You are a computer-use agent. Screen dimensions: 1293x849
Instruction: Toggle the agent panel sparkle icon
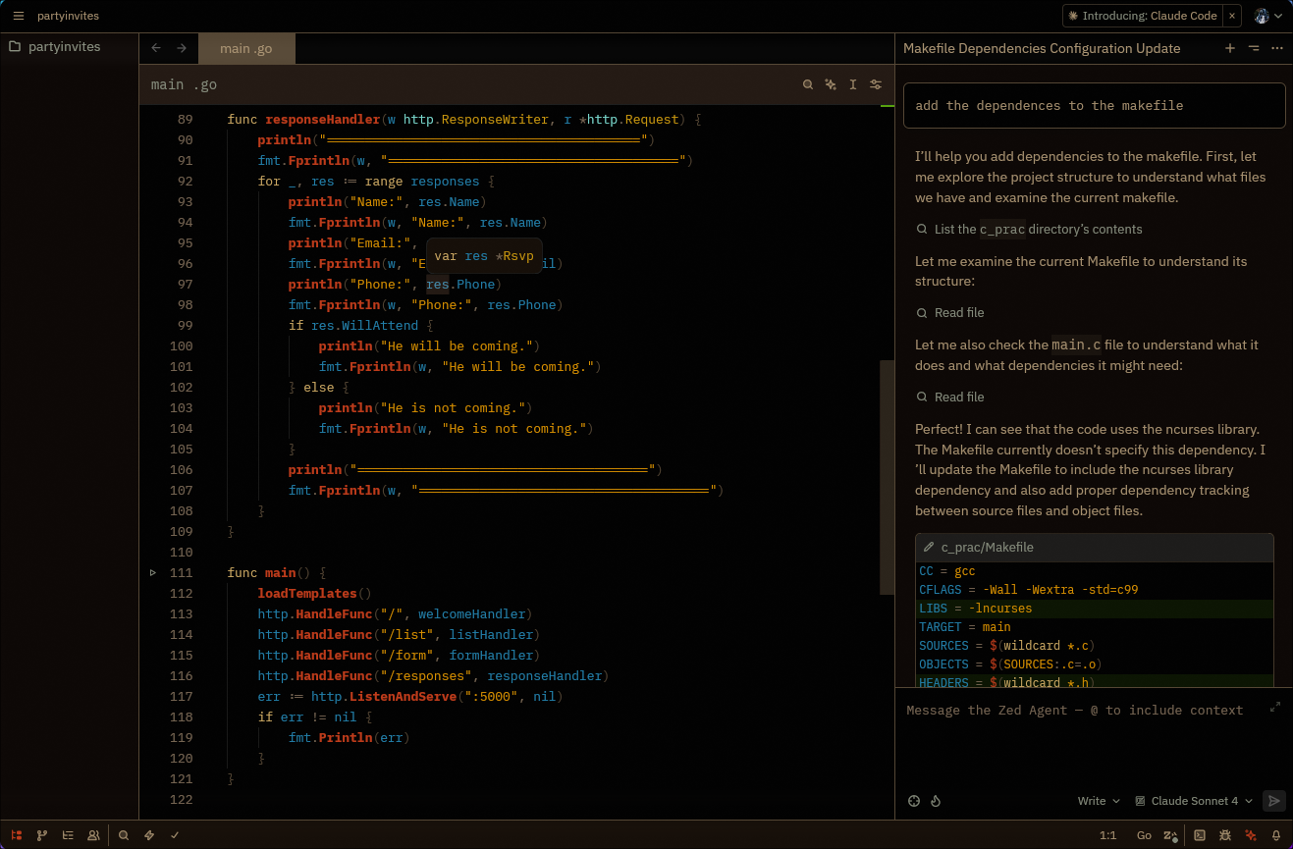[1251, 835]
